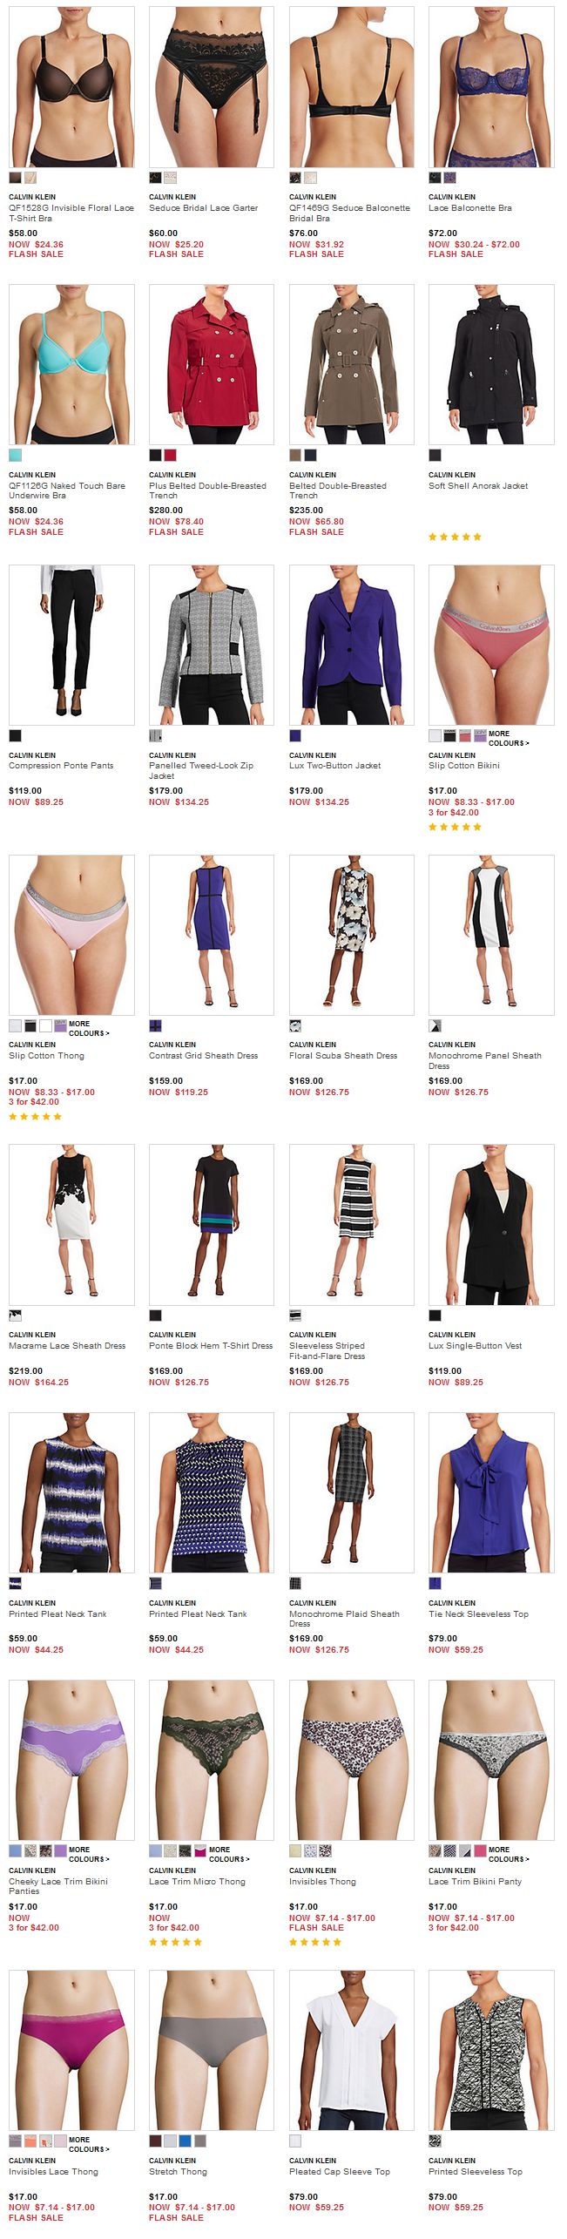The width and height of the screenshot is (567, 2239).
Task: Select the purple swatch under Lux Two-Button Jacket
Action: [x=295, y=735]
